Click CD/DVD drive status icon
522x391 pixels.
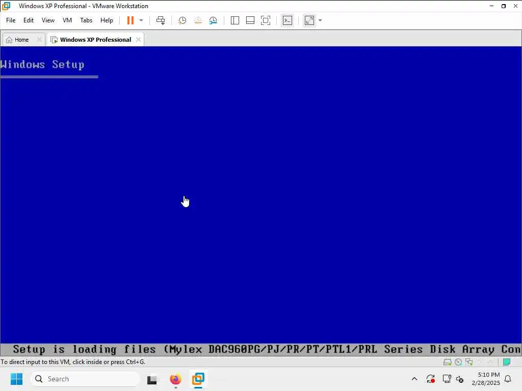[x=458, y=362]
